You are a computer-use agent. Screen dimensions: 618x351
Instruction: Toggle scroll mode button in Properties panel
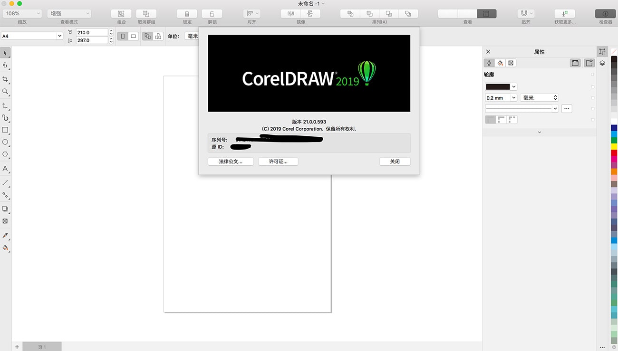[575, 63]
